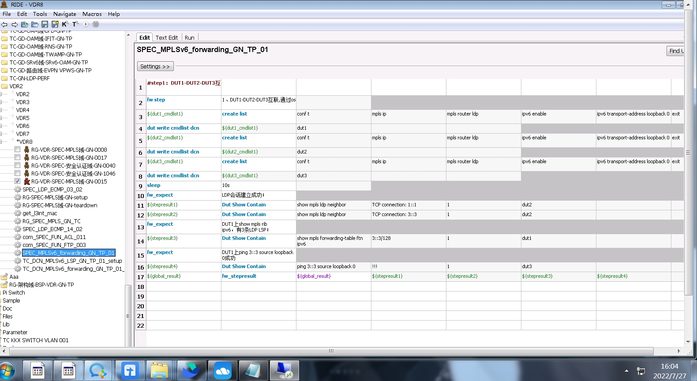The height and width of the screenshot is (381, 697).
Task: Select the Pi Switch tree item
Action: tap(14, 292)
